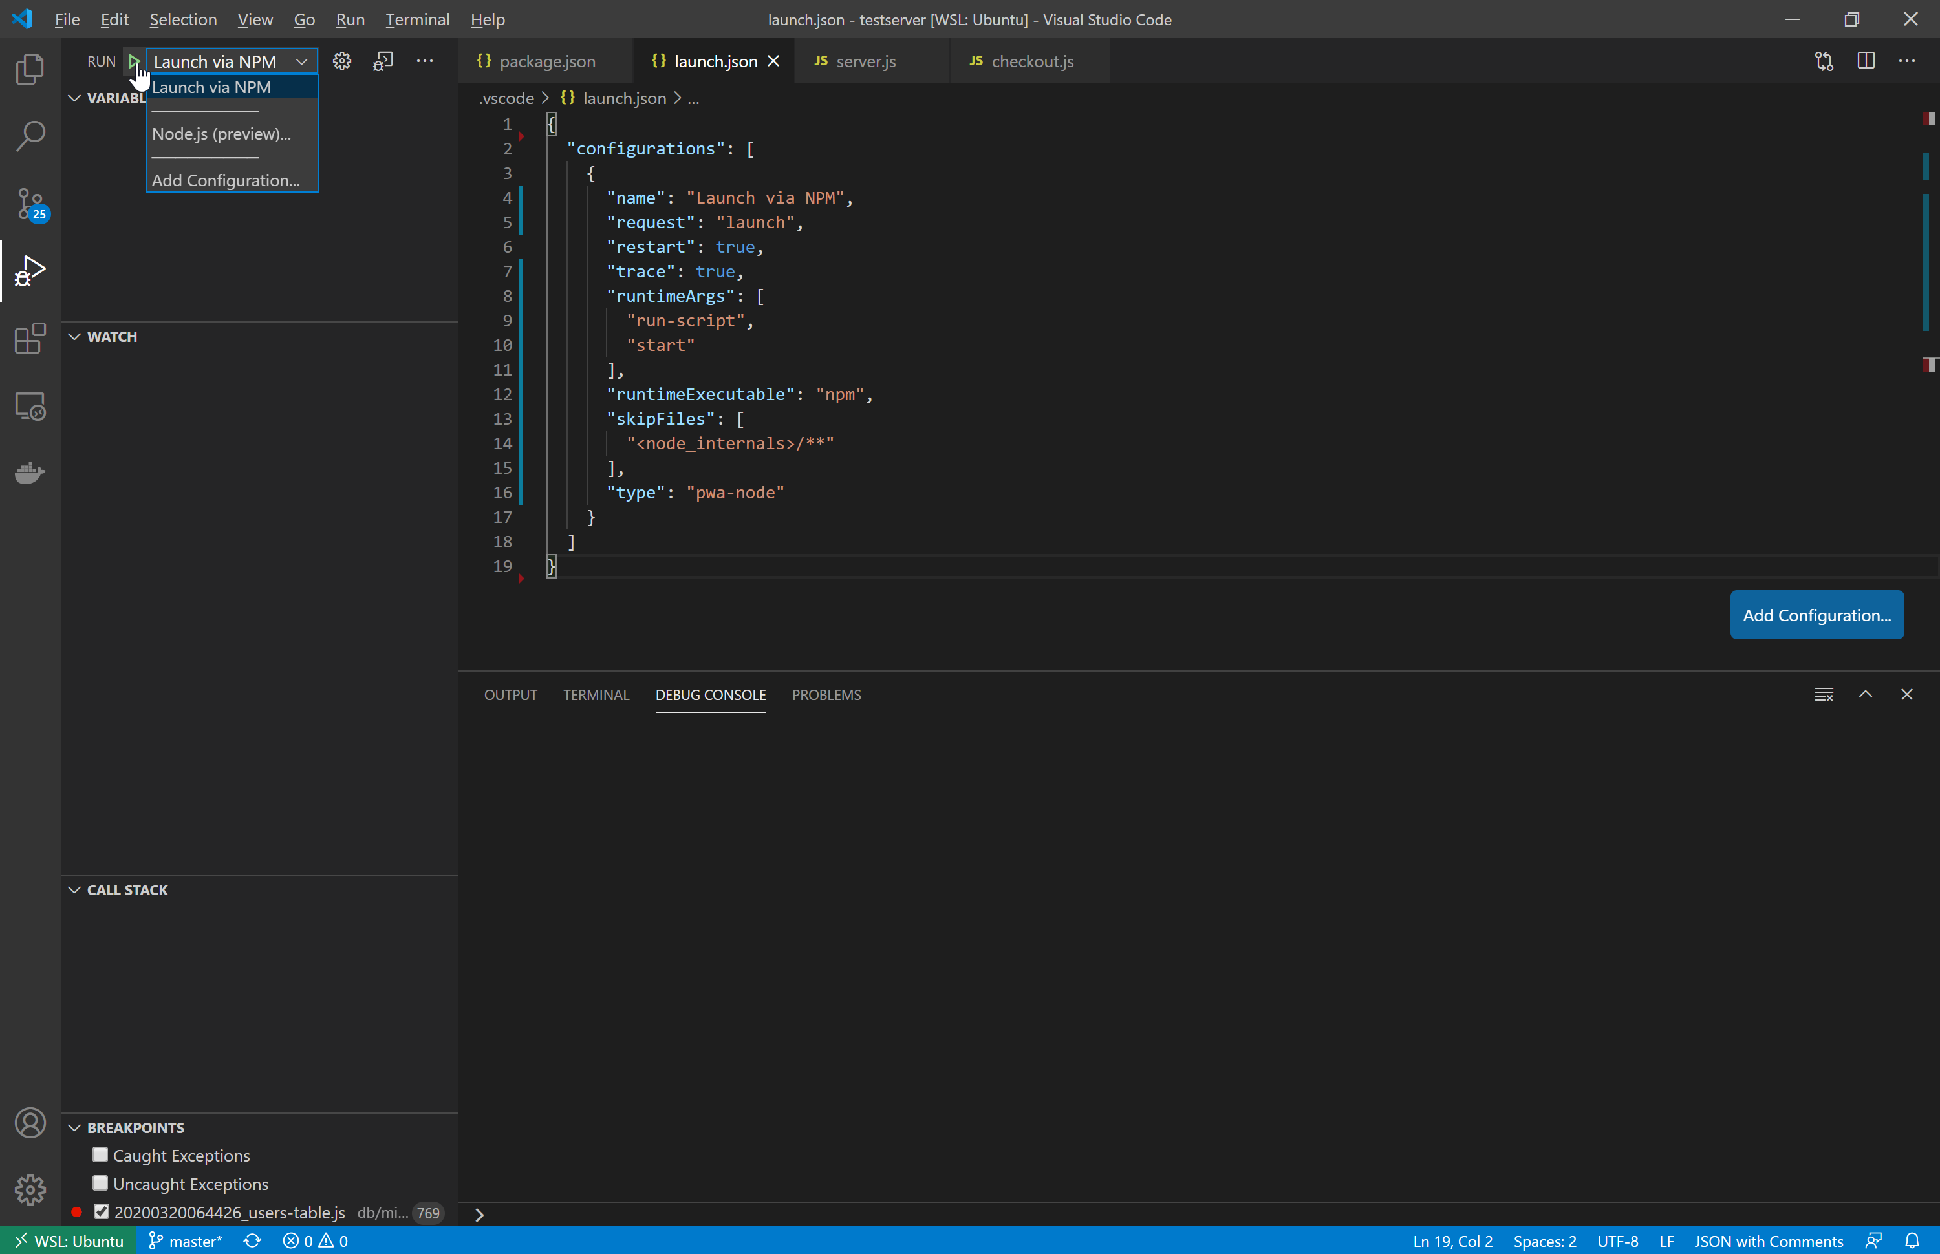Viewport: 1940px width, 1254px height.
Task: Open launch.json via the gear icon
Action: tap(341, 60)
